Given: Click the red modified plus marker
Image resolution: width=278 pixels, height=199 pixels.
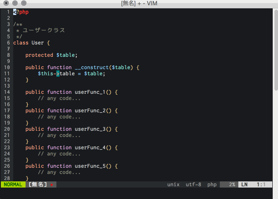Looking at the screenshot, I should click(52, 185).
